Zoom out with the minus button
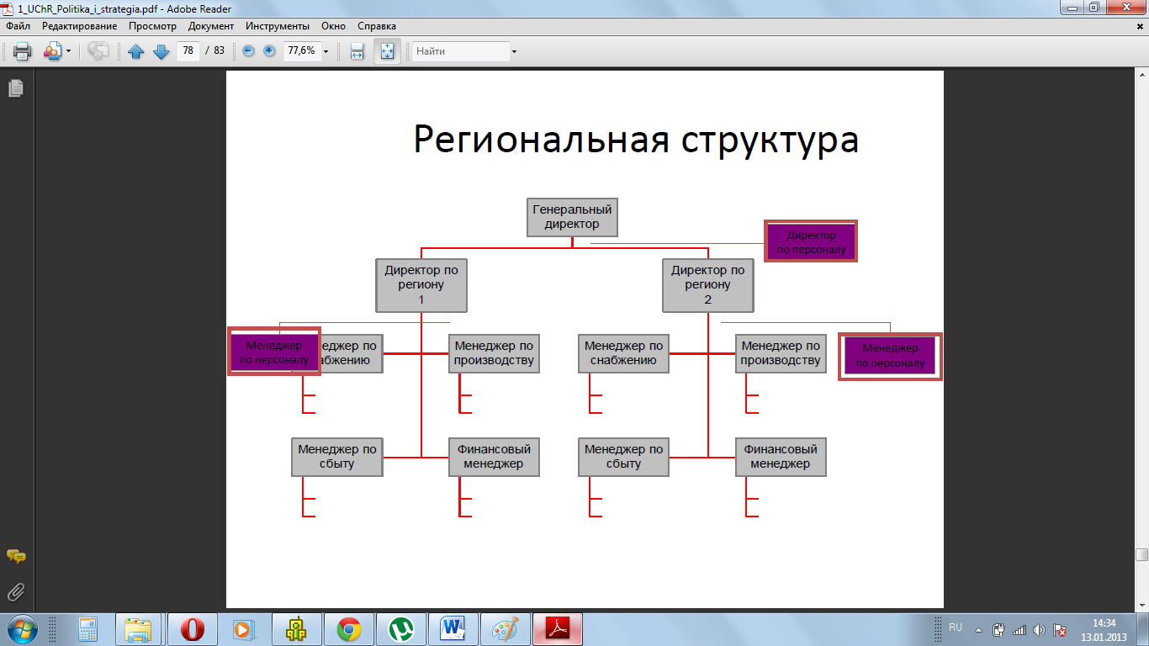Screen dimensions: 1149x646 248,50
